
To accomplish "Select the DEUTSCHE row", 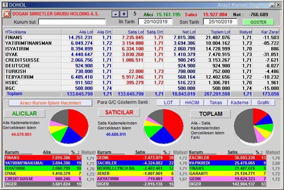I will (x=142, y=65).
